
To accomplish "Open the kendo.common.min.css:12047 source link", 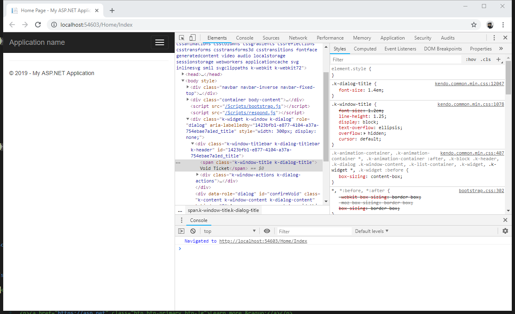I will (469, 84).
